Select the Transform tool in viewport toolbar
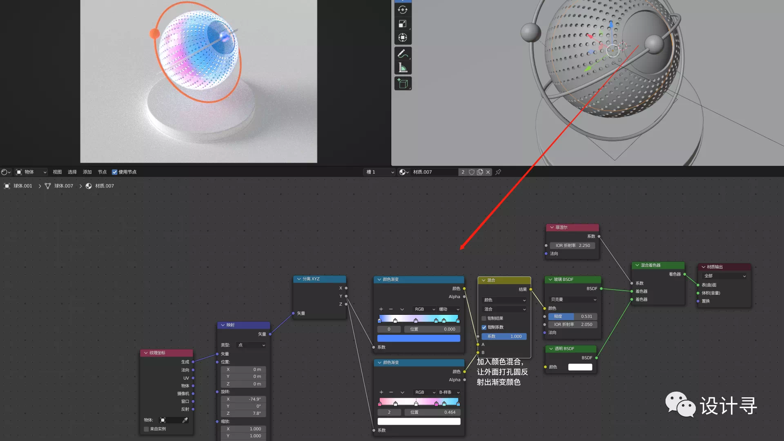This screenshot has height=441, width=784. (x=403, y=38)
